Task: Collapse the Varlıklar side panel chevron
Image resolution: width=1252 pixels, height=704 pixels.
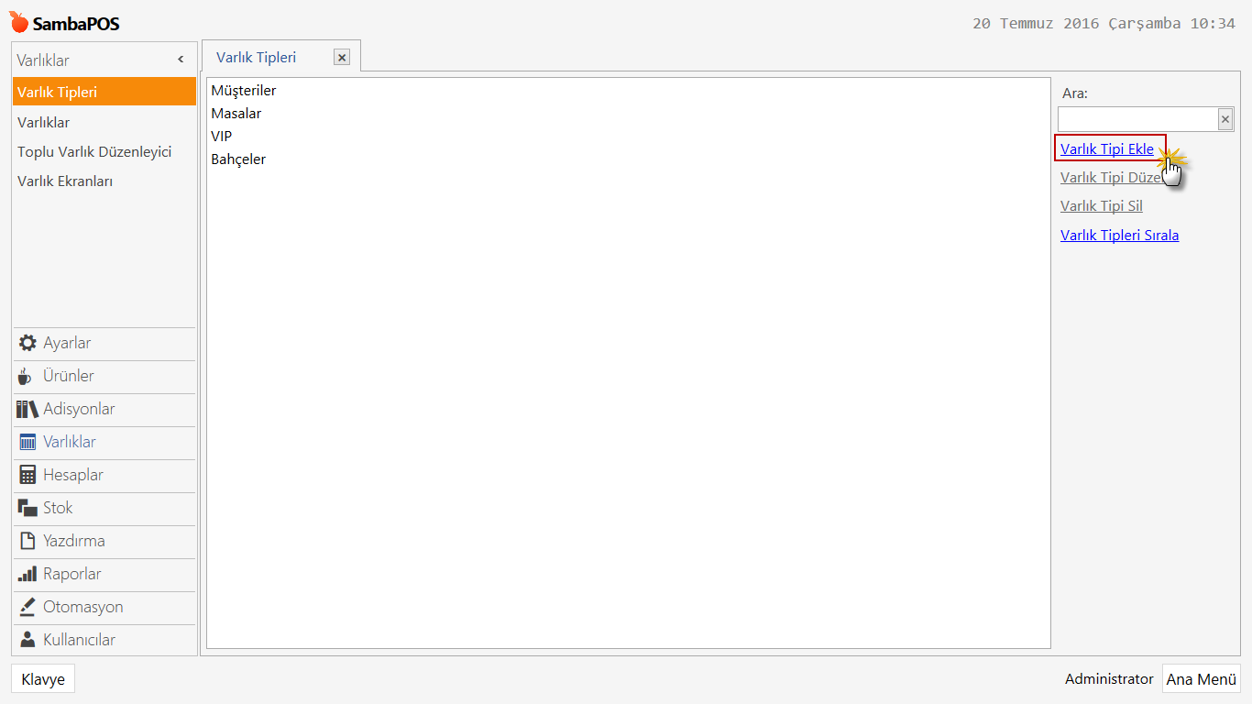Action: point(181,60)
